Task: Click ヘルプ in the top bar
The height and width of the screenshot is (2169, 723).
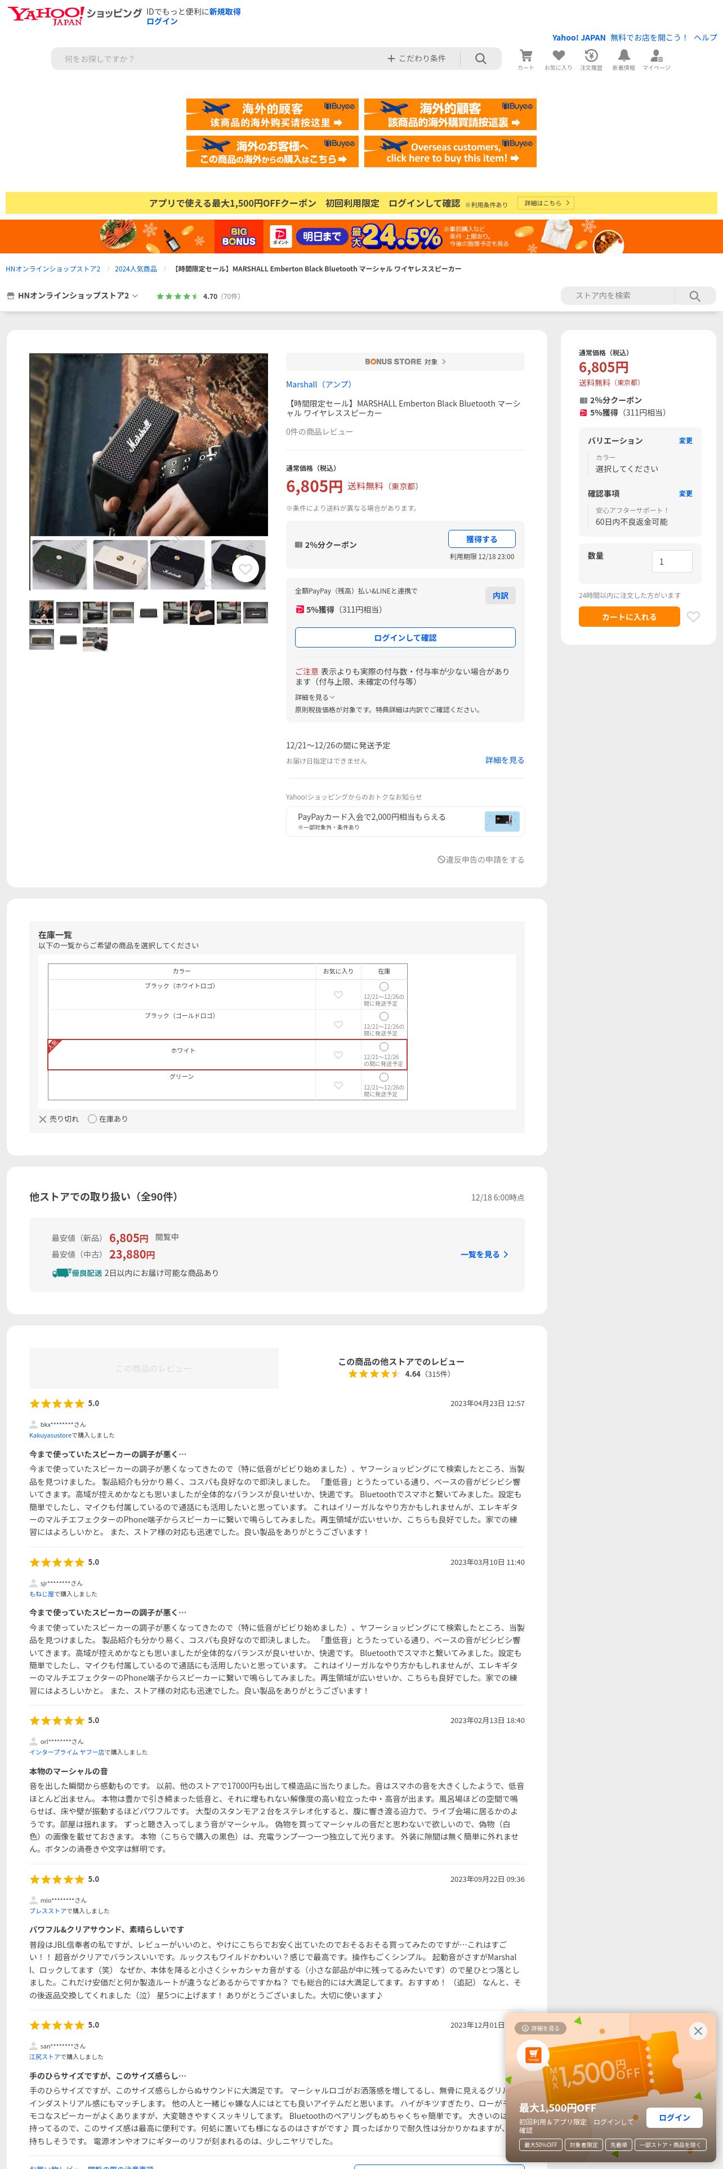Action: (706, 38)
